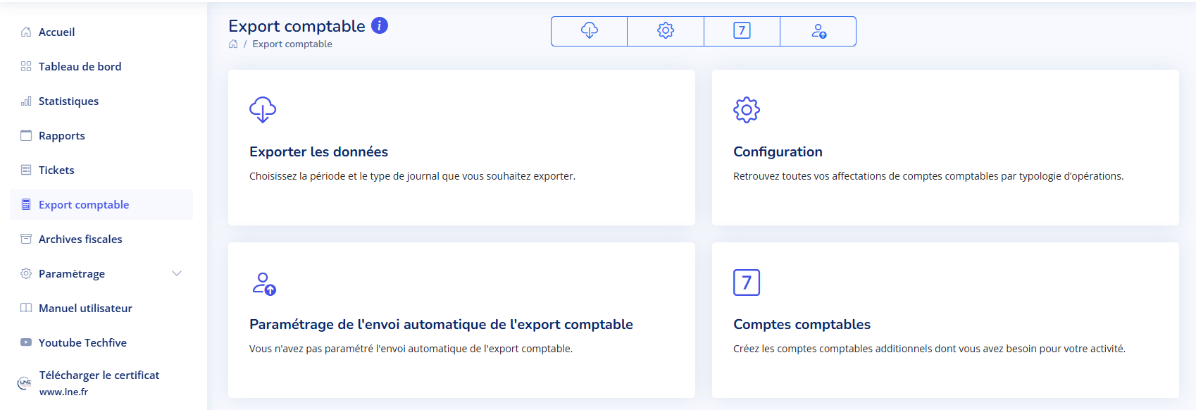This screenshot has height=410, width=1196.
Task: Go to Accueil in the sidebar
Action: (56, 32)
